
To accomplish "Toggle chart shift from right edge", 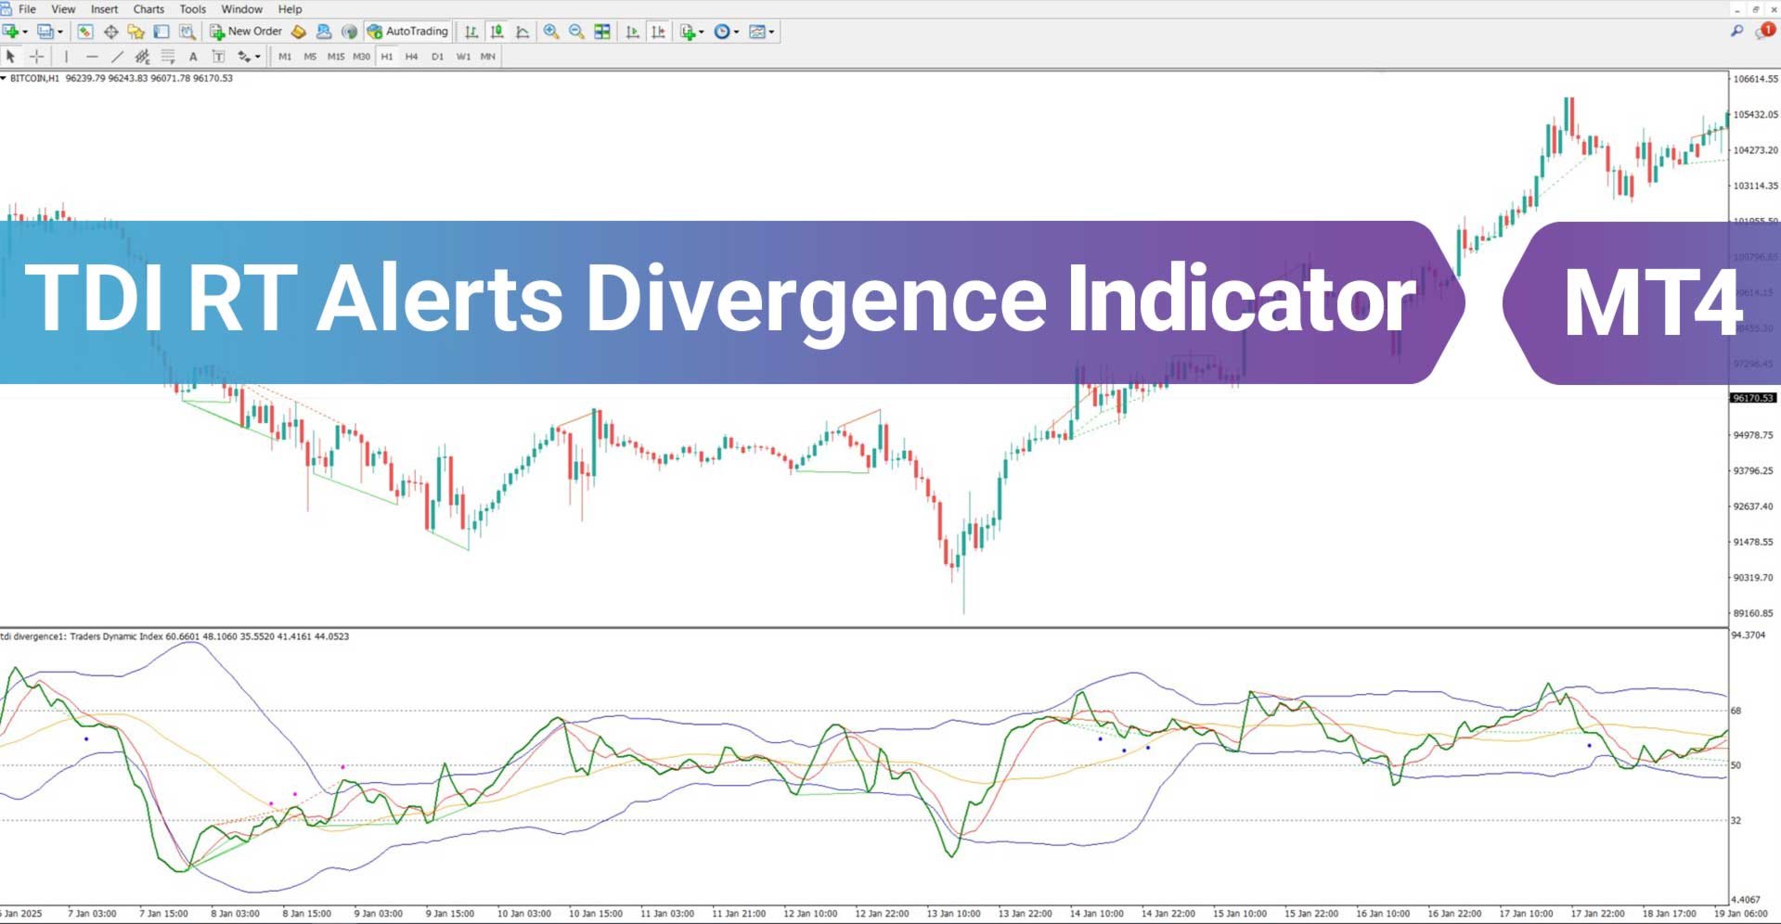I will pos(658,32).
